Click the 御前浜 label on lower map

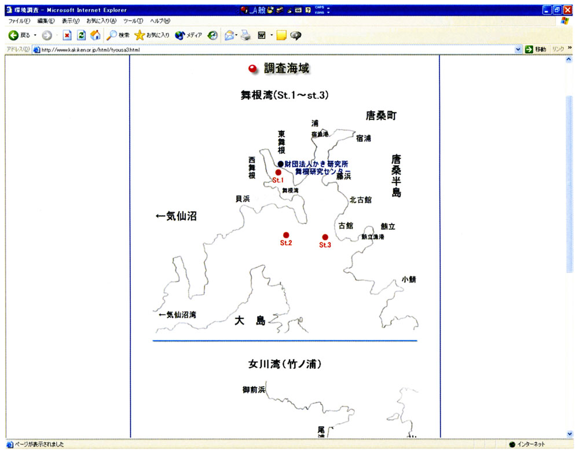click(254, 390)
